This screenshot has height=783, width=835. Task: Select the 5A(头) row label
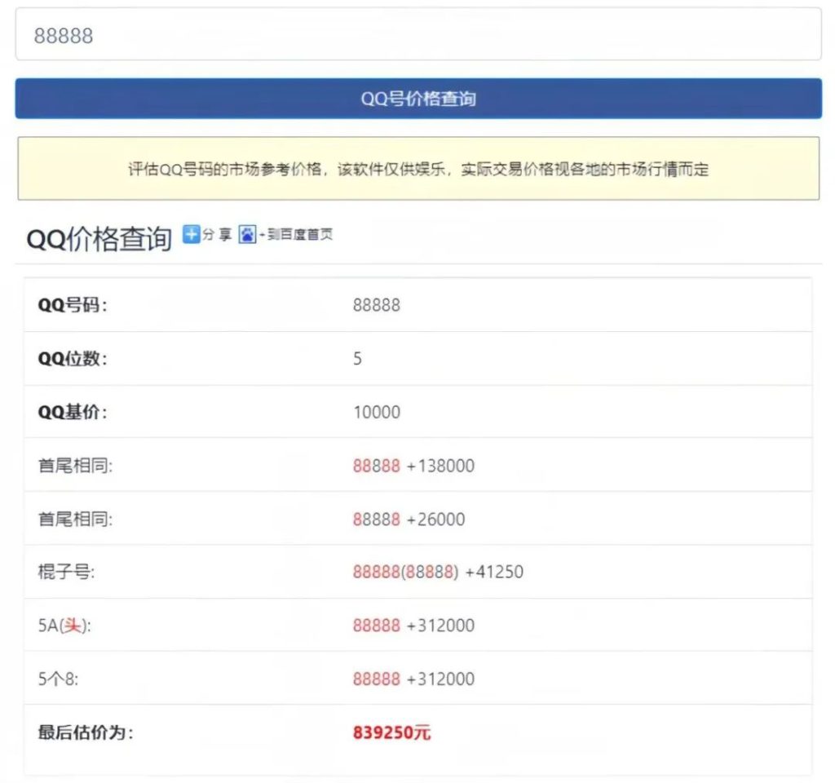tap(62, 626)
